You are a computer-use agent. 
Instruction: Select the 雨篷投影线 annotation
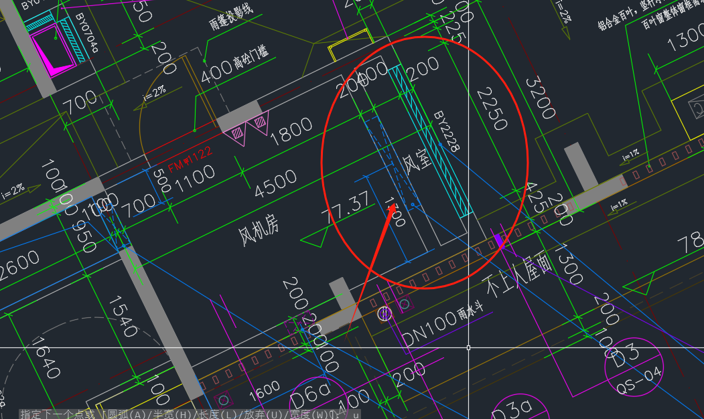[231, 16]
